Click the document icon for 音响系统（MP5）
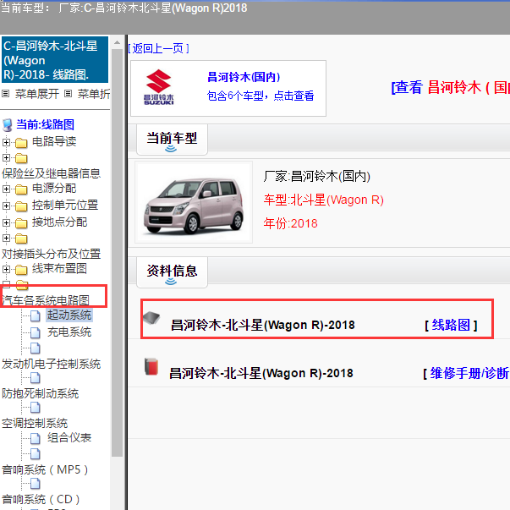510x510 pixels. pos(36,453)
